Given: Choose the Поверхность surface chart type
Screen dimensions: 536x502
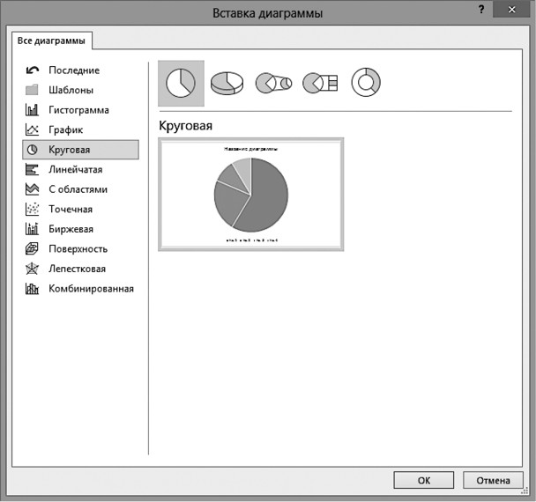Looking at the screenshot, I should 78,248.
